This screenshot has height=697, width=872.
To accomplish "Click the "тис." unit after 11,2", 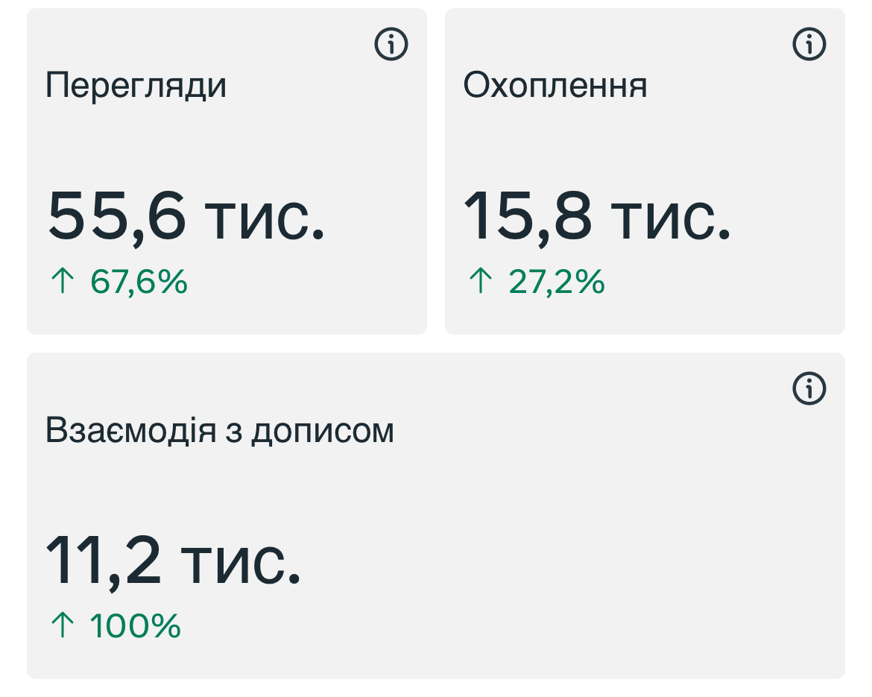I will 240,561.
